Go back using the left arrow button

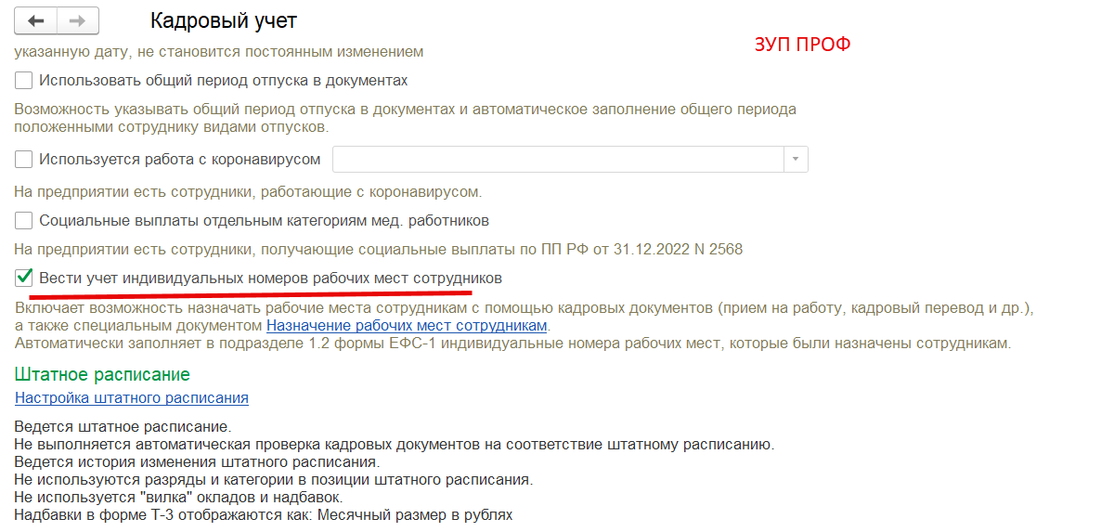[36, 21]
